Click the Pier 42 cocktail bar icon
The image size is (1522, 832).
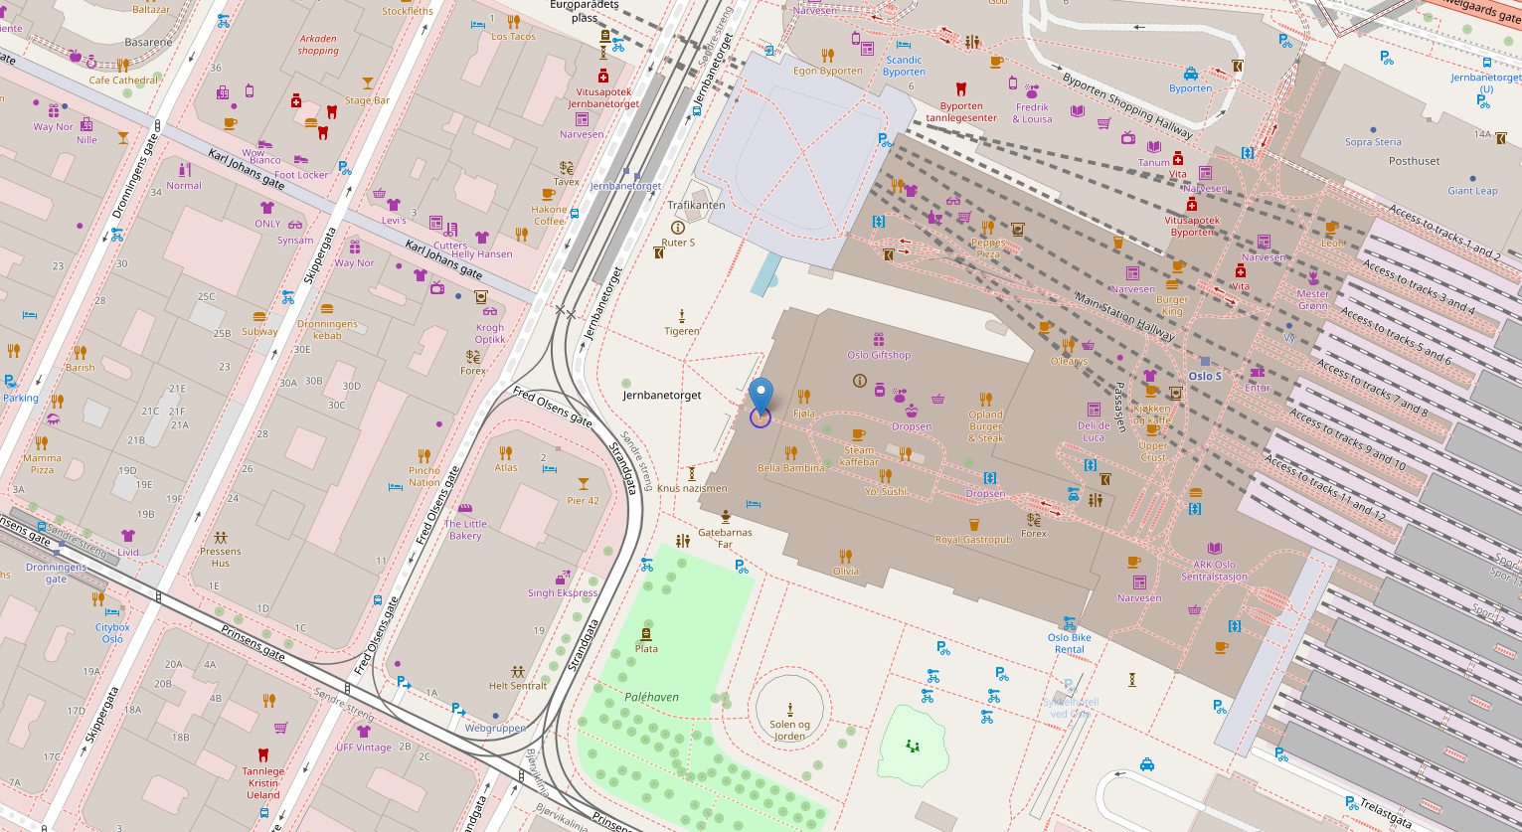583,484
